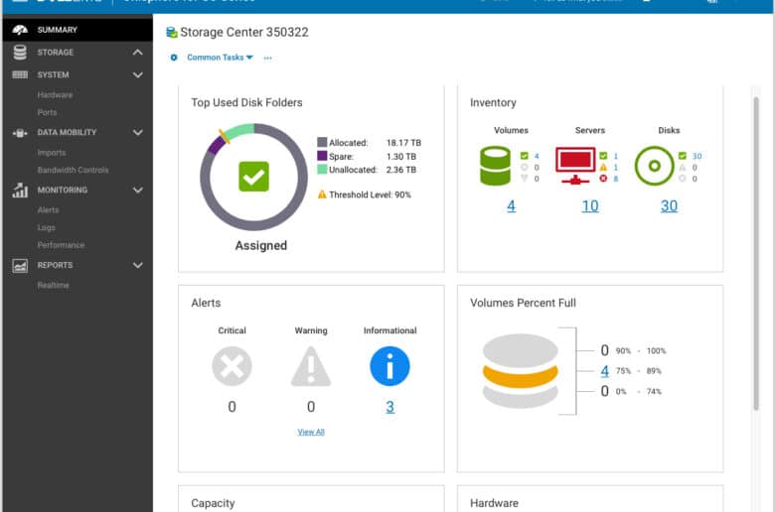Open Alerts under Monitoring

pos(48,209)
